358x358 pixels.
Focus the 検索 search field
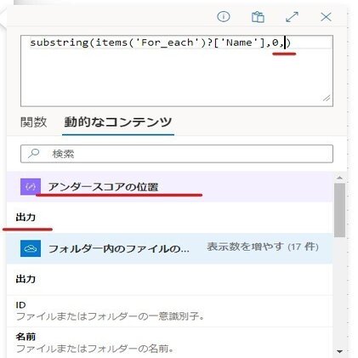(x=177, y=154)
